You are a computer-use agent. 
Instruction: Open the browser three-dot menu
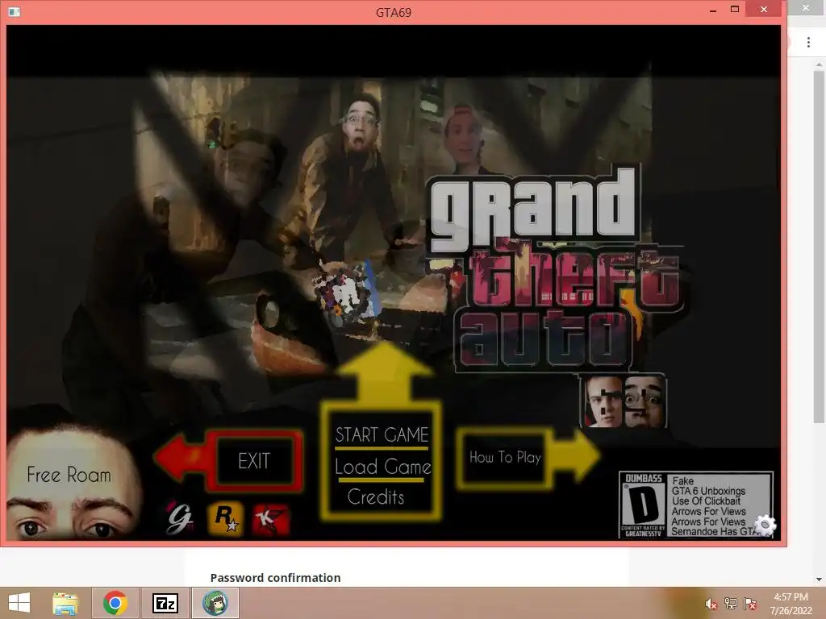[808, 42]
